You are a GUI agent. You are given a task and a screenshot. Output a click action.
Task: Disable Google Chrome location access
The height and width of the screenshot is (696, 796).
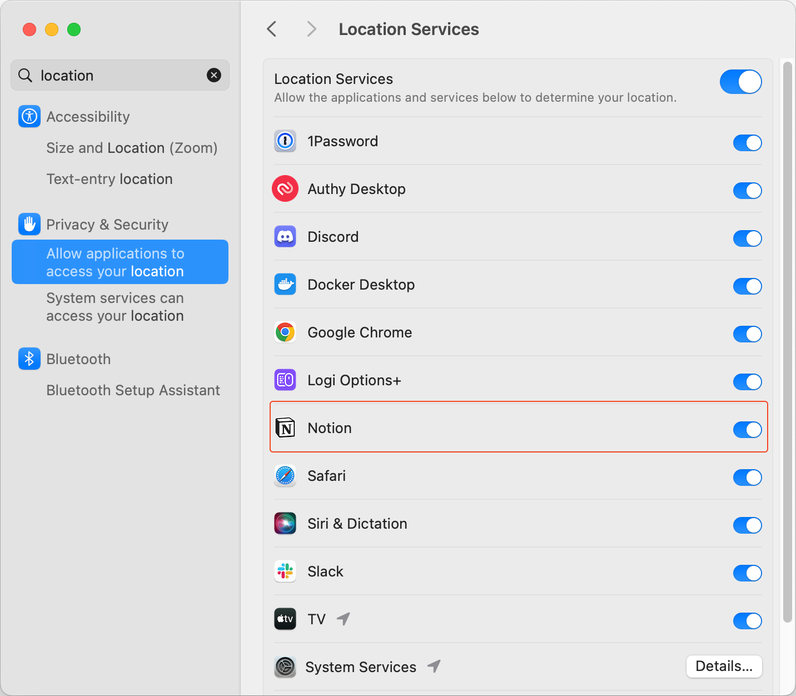click(x=748, y=334)
